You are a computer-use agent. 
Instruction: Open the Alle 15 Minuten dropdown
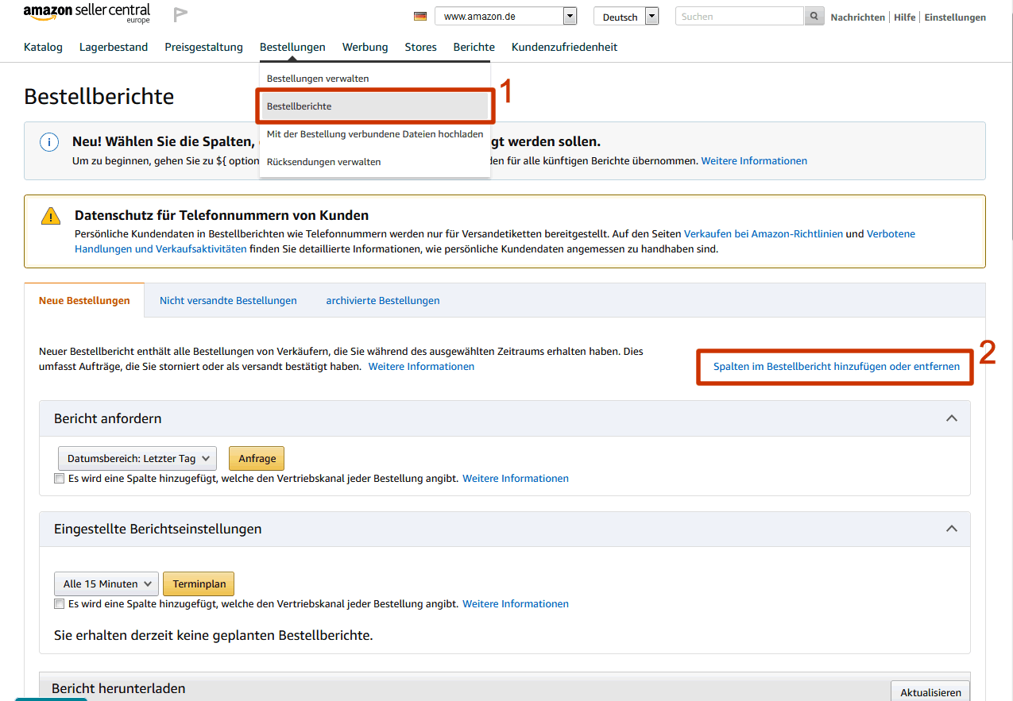pyautogui.click(x=106, y=584)
